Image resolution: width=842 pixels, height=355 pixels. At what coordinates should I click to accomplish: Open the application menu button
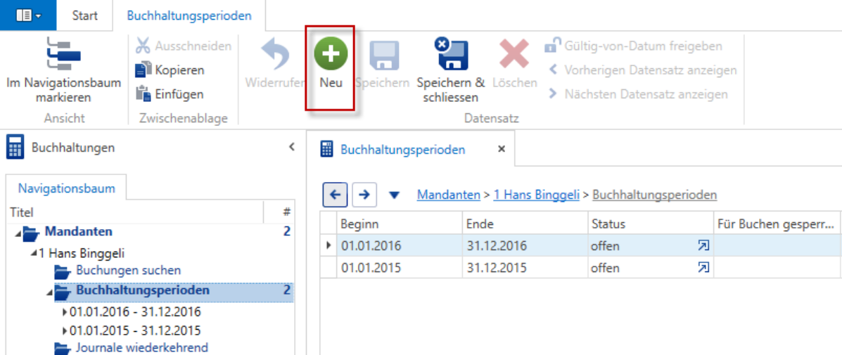[28, 15]
